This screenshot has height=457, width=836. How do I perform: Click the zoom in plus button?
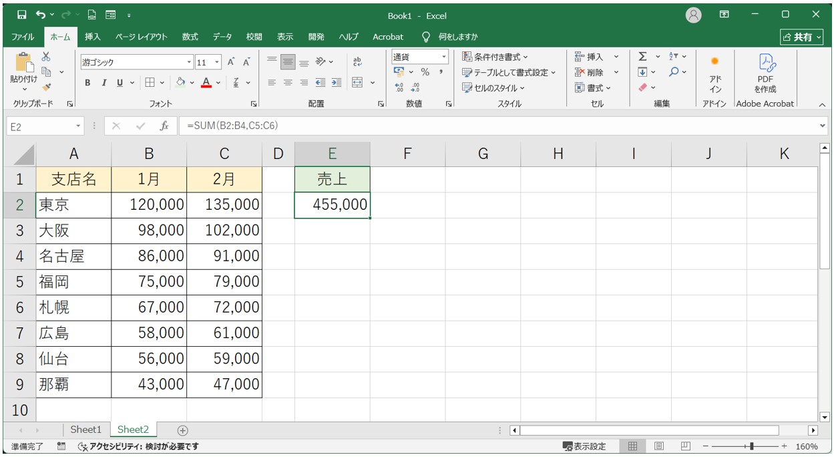[x=784, y=446]
